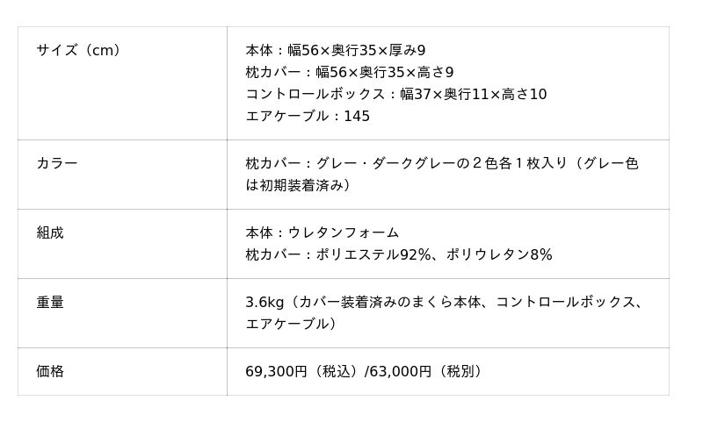Click the コントロールボックス dimensions line

point(395,95)
